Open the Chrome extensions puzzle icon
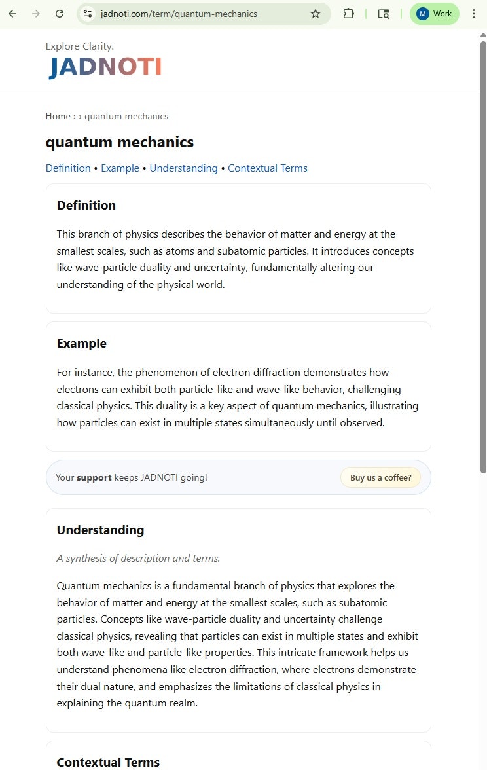 pyautogui.click(x=348, y=13)
